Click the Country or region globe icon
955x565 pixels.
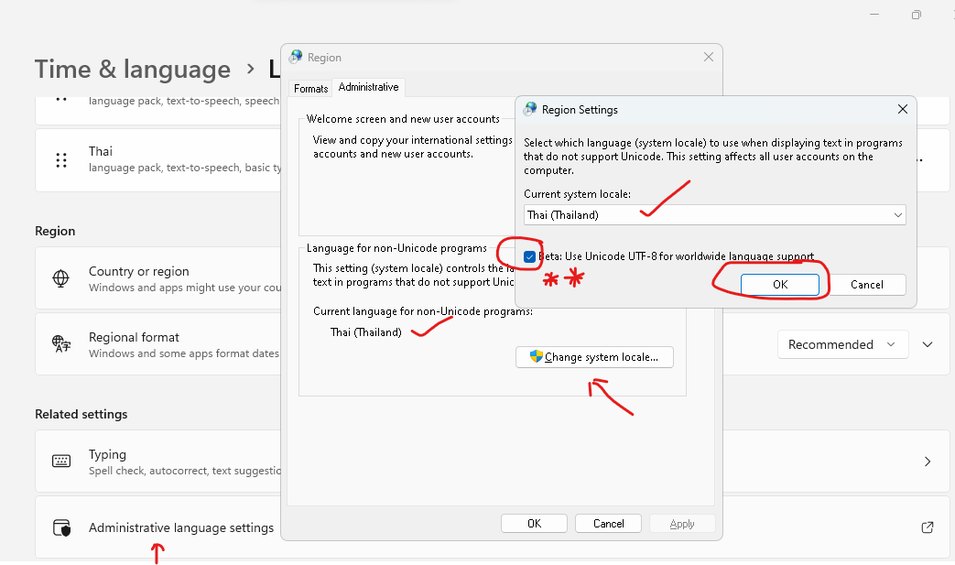tap(61, 278)
